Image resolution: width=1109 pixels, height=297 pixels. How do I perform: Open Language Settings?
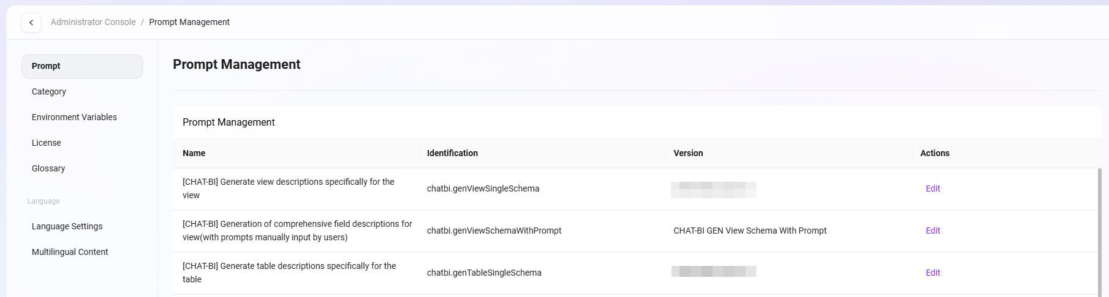point(67,226)
